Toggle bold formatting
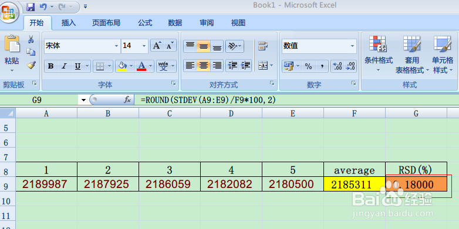The height and width of the screenshot is (229, 459). (x=51, y=66)
